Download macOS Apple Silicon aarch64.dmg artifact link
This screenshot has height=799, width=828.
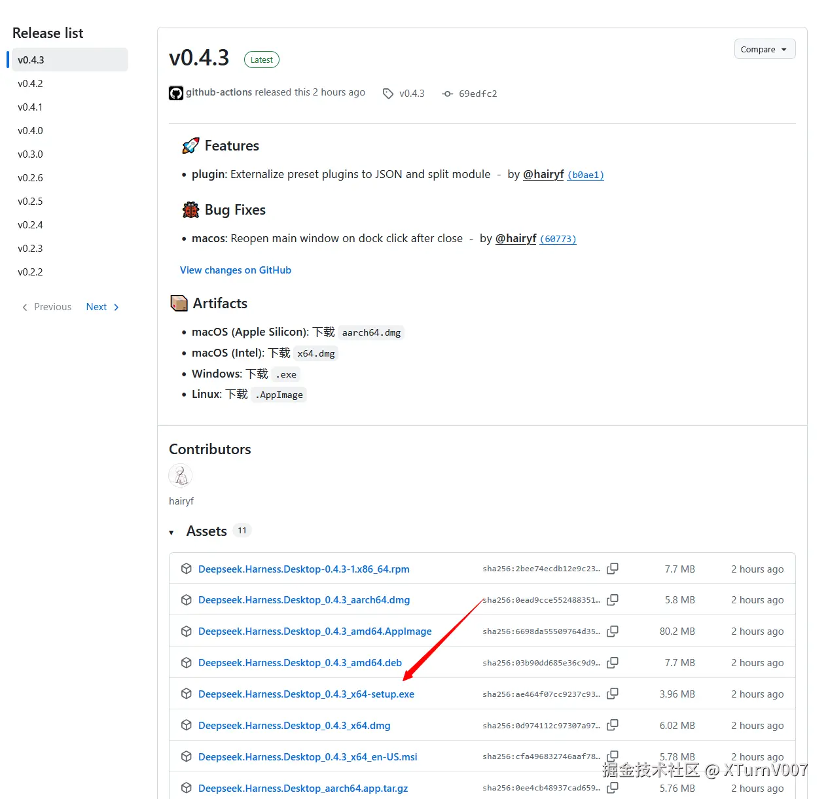pos(371,332)
